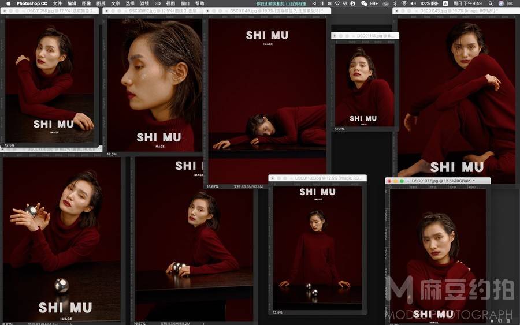520x325 pixels.
Task: Open the Notification Center icon
Action: 510,3
